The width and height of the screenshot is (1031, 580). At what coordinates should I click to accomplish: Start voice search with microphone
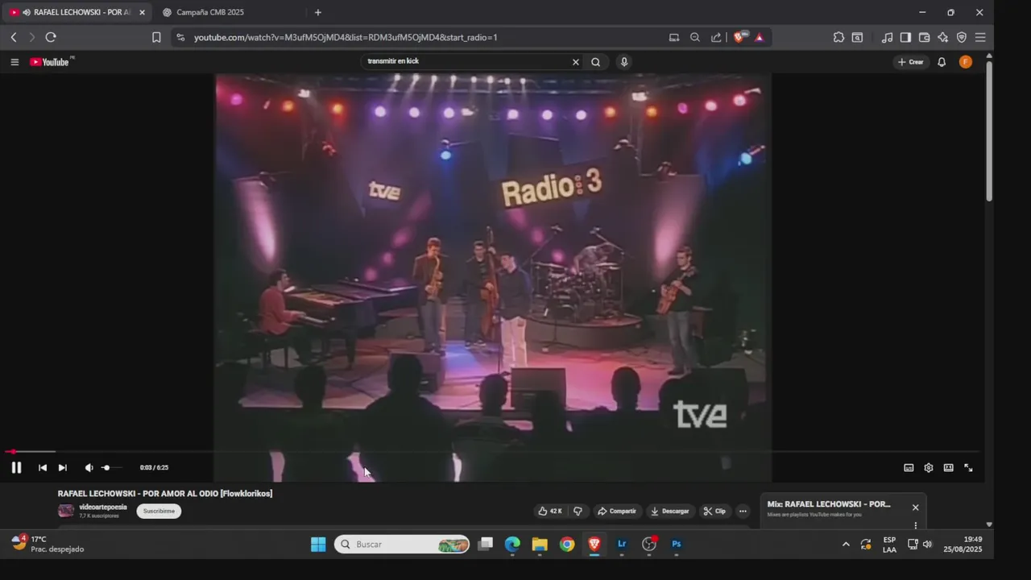tap(623, 62)
